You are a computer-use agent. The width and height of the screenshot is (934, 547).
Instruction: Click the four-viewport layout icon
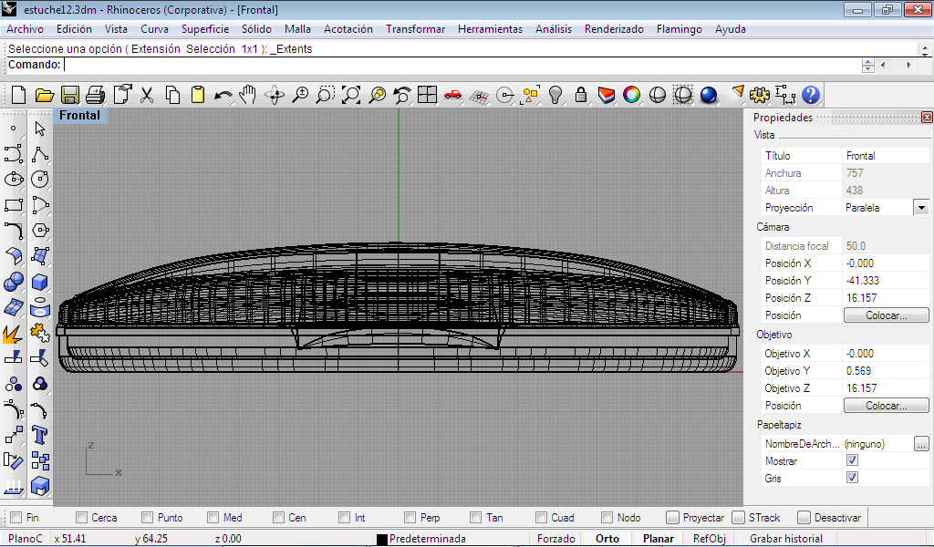tap(427, 95)
